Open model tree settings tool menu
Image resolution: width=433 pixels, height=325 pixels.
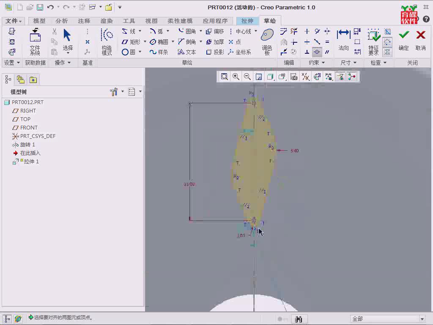pos(117,91)
